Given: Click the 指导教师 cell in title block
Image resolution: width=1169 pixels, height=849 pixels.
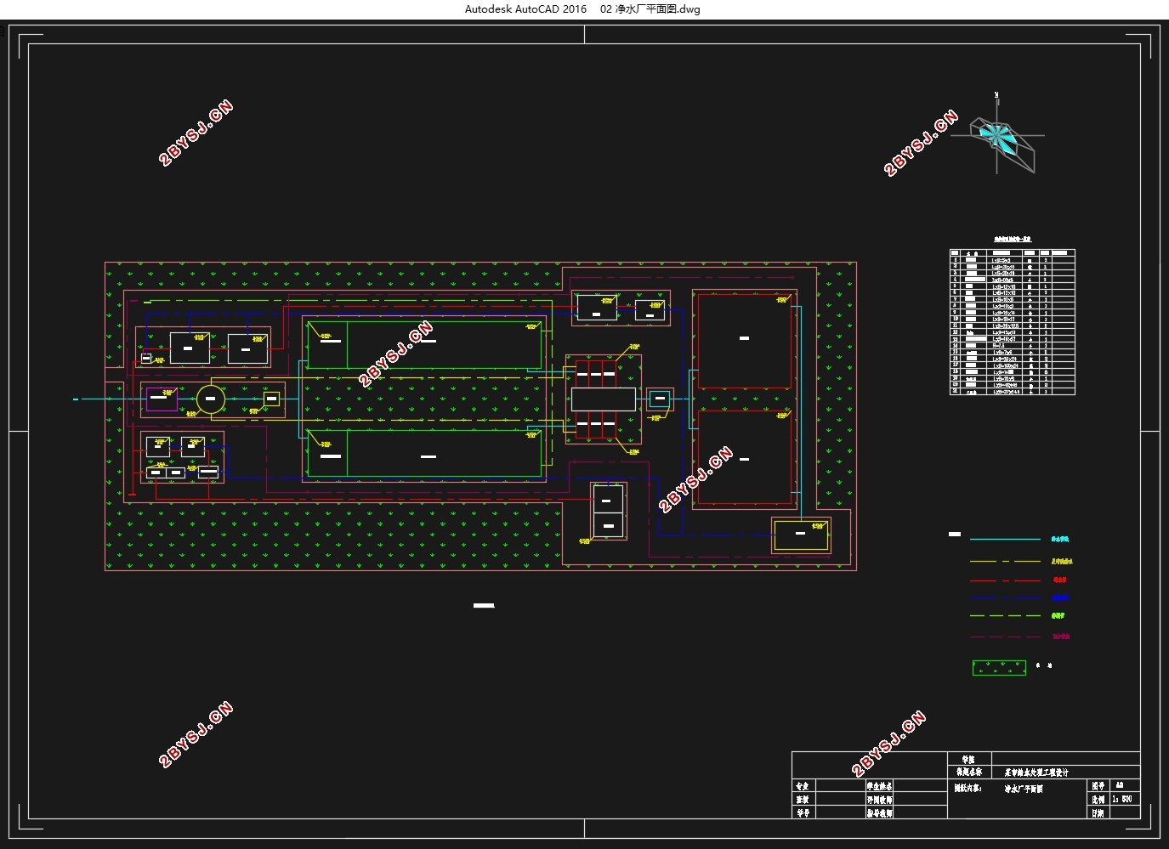Looking at the screenshot, I should coord(880,813).
